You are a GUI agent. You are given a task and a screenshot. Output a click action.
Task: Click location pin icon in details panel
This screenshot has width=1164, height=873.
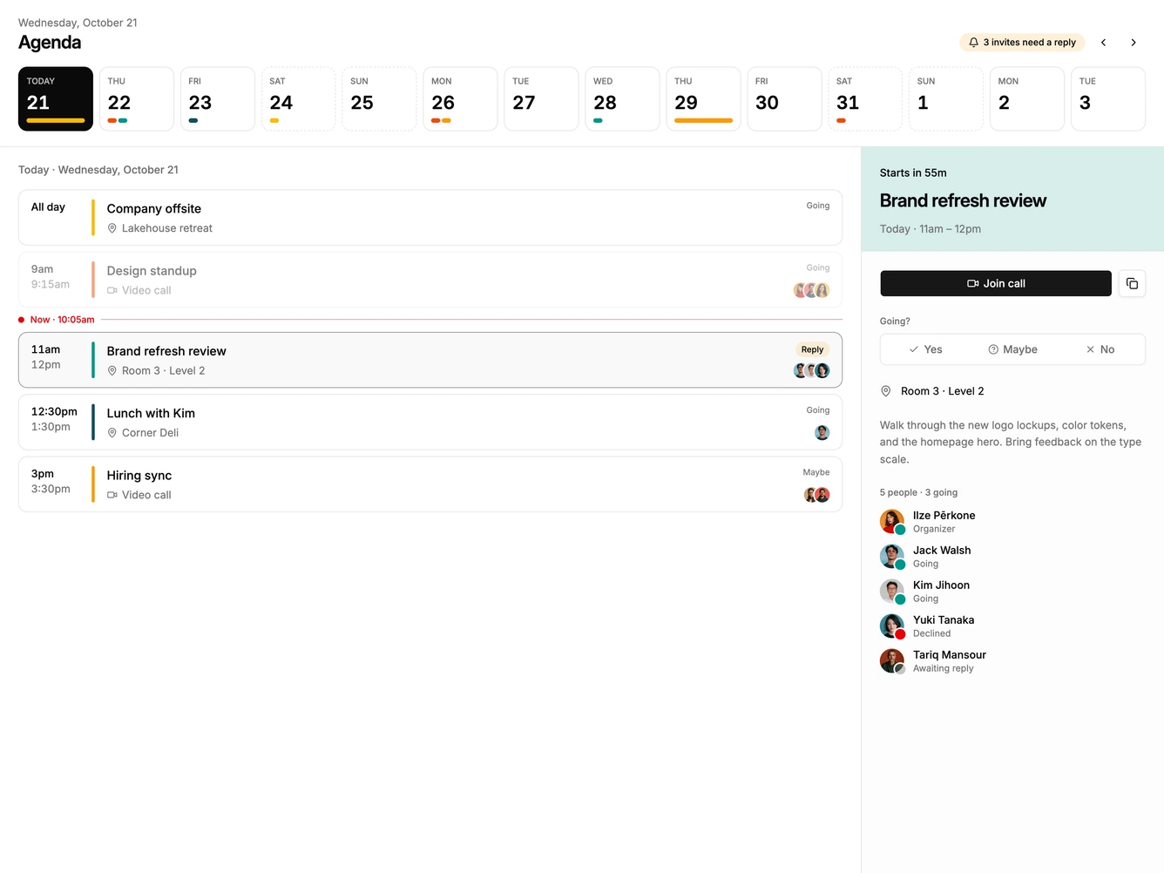coord(886,391)
